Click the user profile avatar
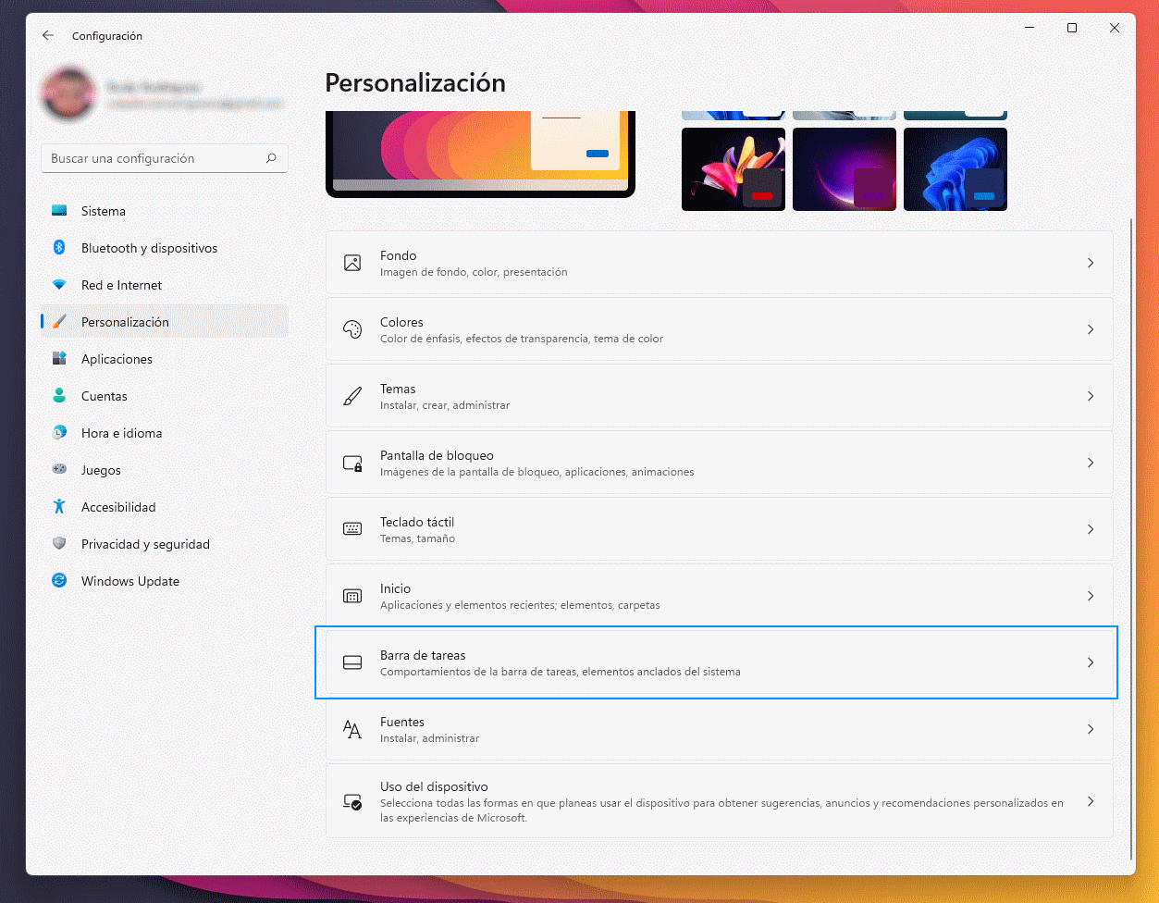The height and width of the screenshot is (903, 1159). pyautogui.click(x=68, y=94)
